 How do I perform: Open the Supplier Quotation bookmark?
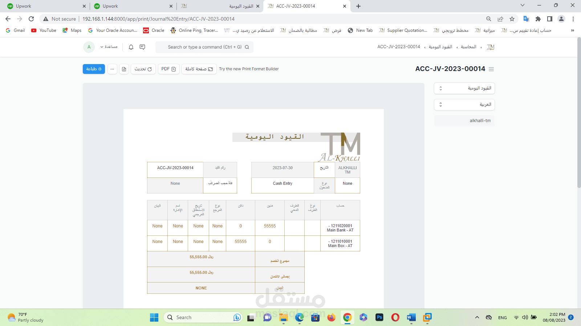click(403, 30)
